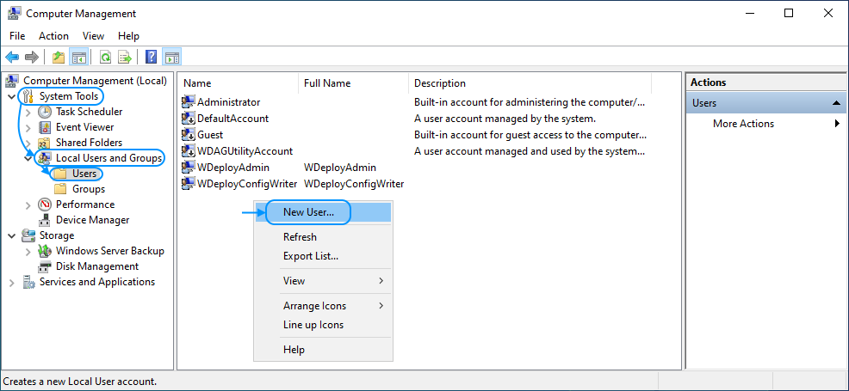Expand the Shared Folders tree node
The image size is (849, 391).
(28, 144)
